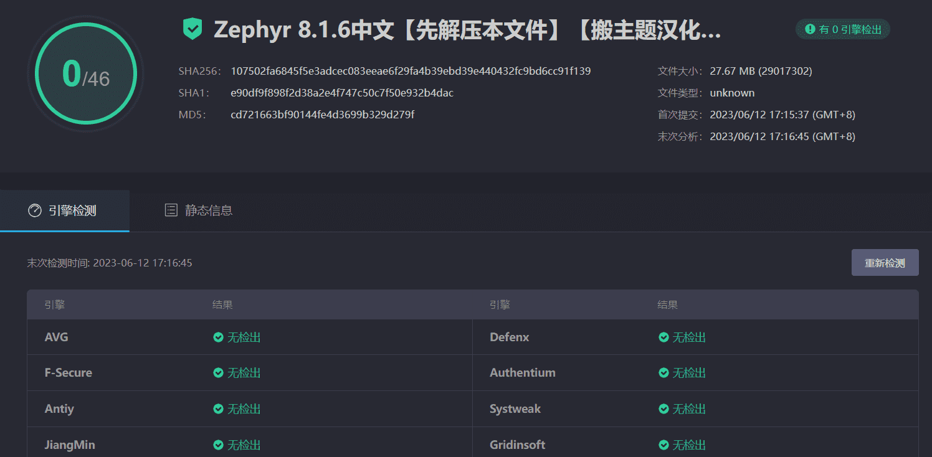The height and width of the screenshot is (457, 932).
Task: Click the Authentium engine name
Action: click(x=523, y=373)
